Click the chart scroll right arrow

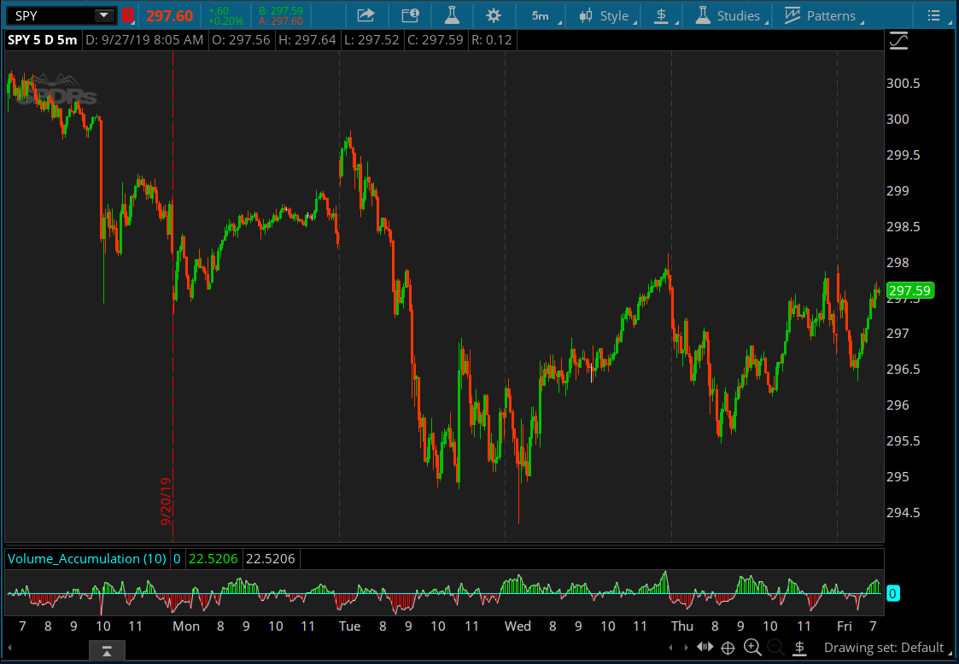click(687, 648)
